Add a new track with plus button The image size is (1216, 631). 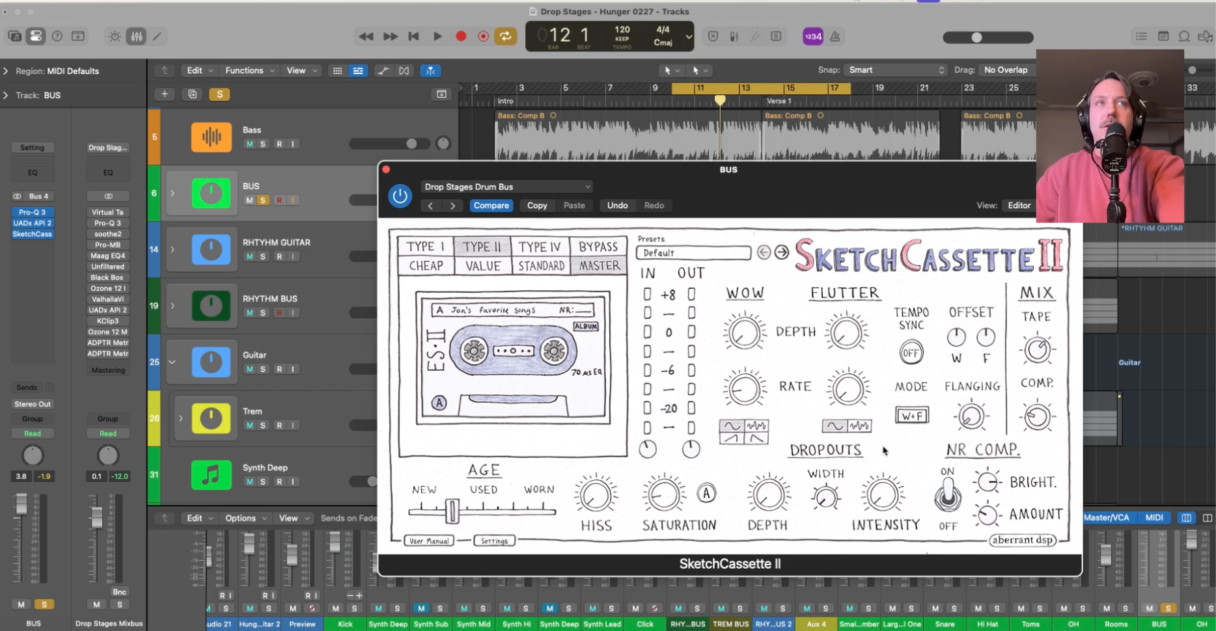(x=165, y=94)
